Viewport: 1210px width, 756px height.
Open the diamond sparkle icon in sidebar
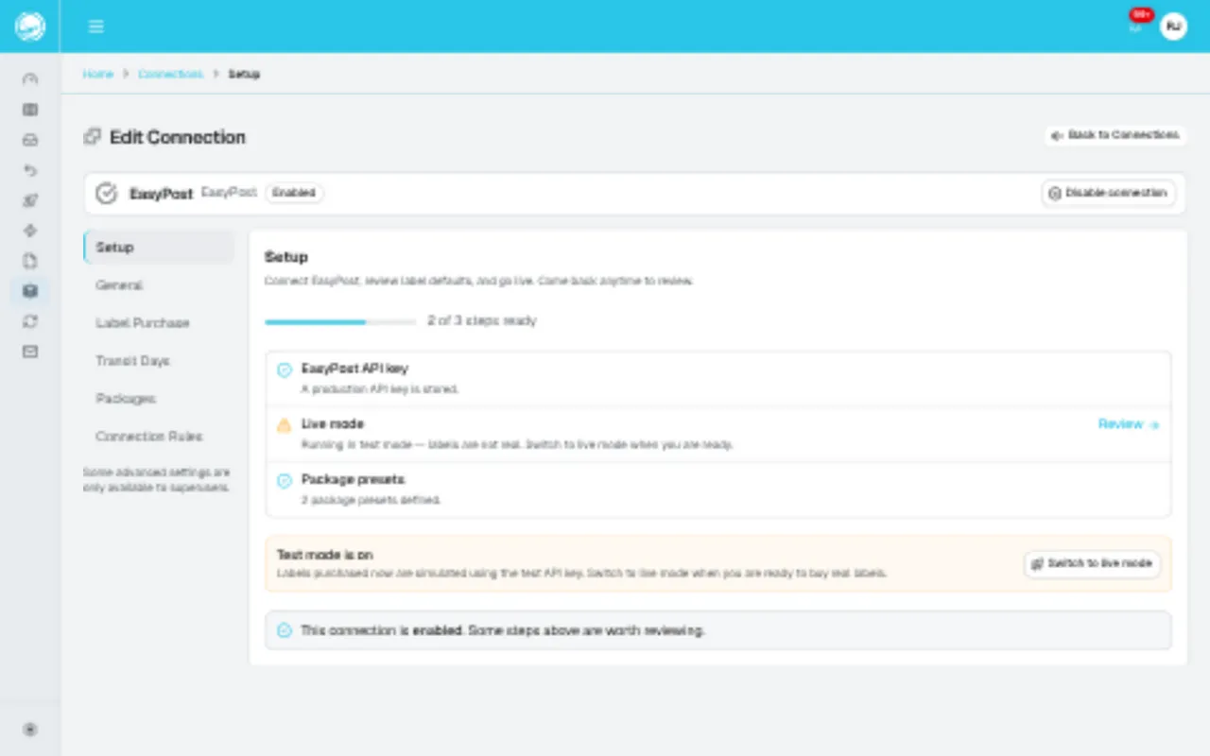(x=30, y=231)
